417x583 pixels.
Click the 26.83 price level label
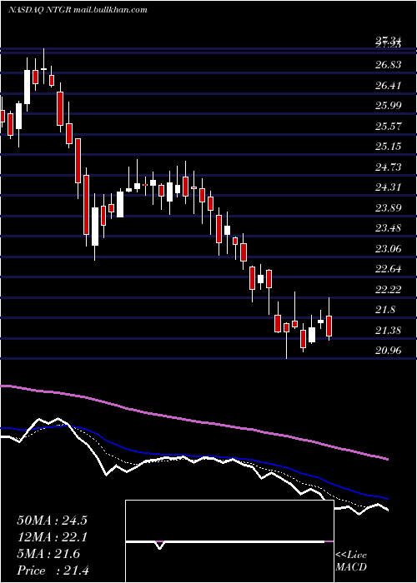(389, 65)
